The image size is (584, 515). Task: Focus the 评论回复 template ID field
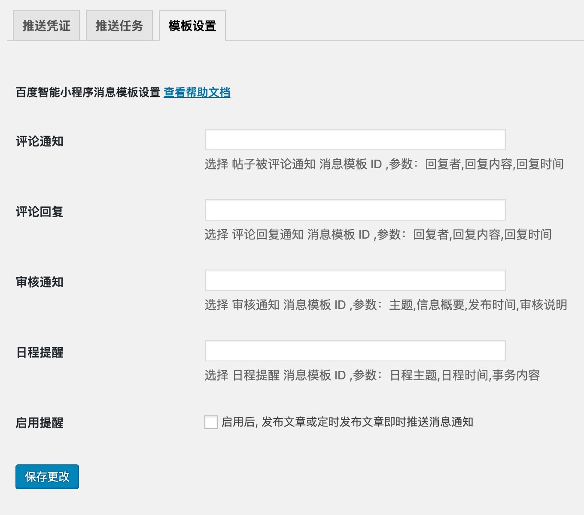[x=356, y=210]
